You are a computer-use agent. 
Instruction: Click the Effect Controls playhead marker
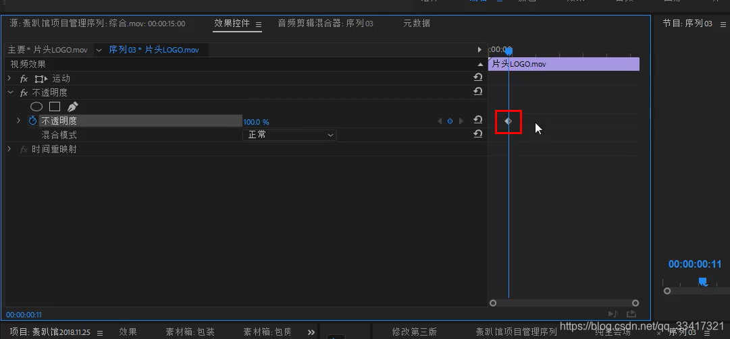pyautogui.click(x=509, y=51)
